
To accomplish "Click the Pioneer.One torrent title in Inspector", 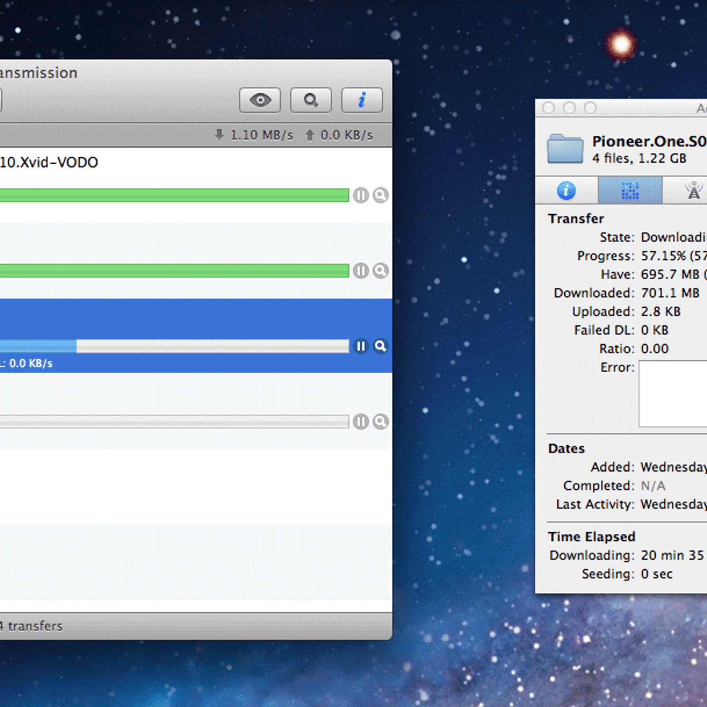I will tap(650, 141).
